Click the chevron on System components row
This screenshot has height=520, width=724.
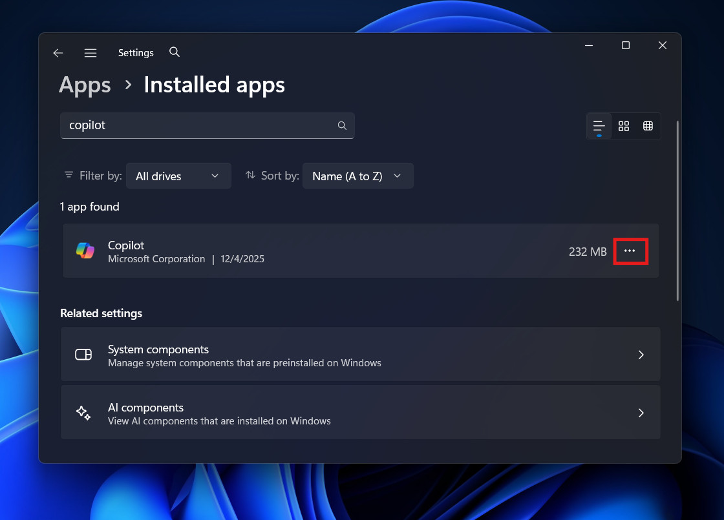641,355
